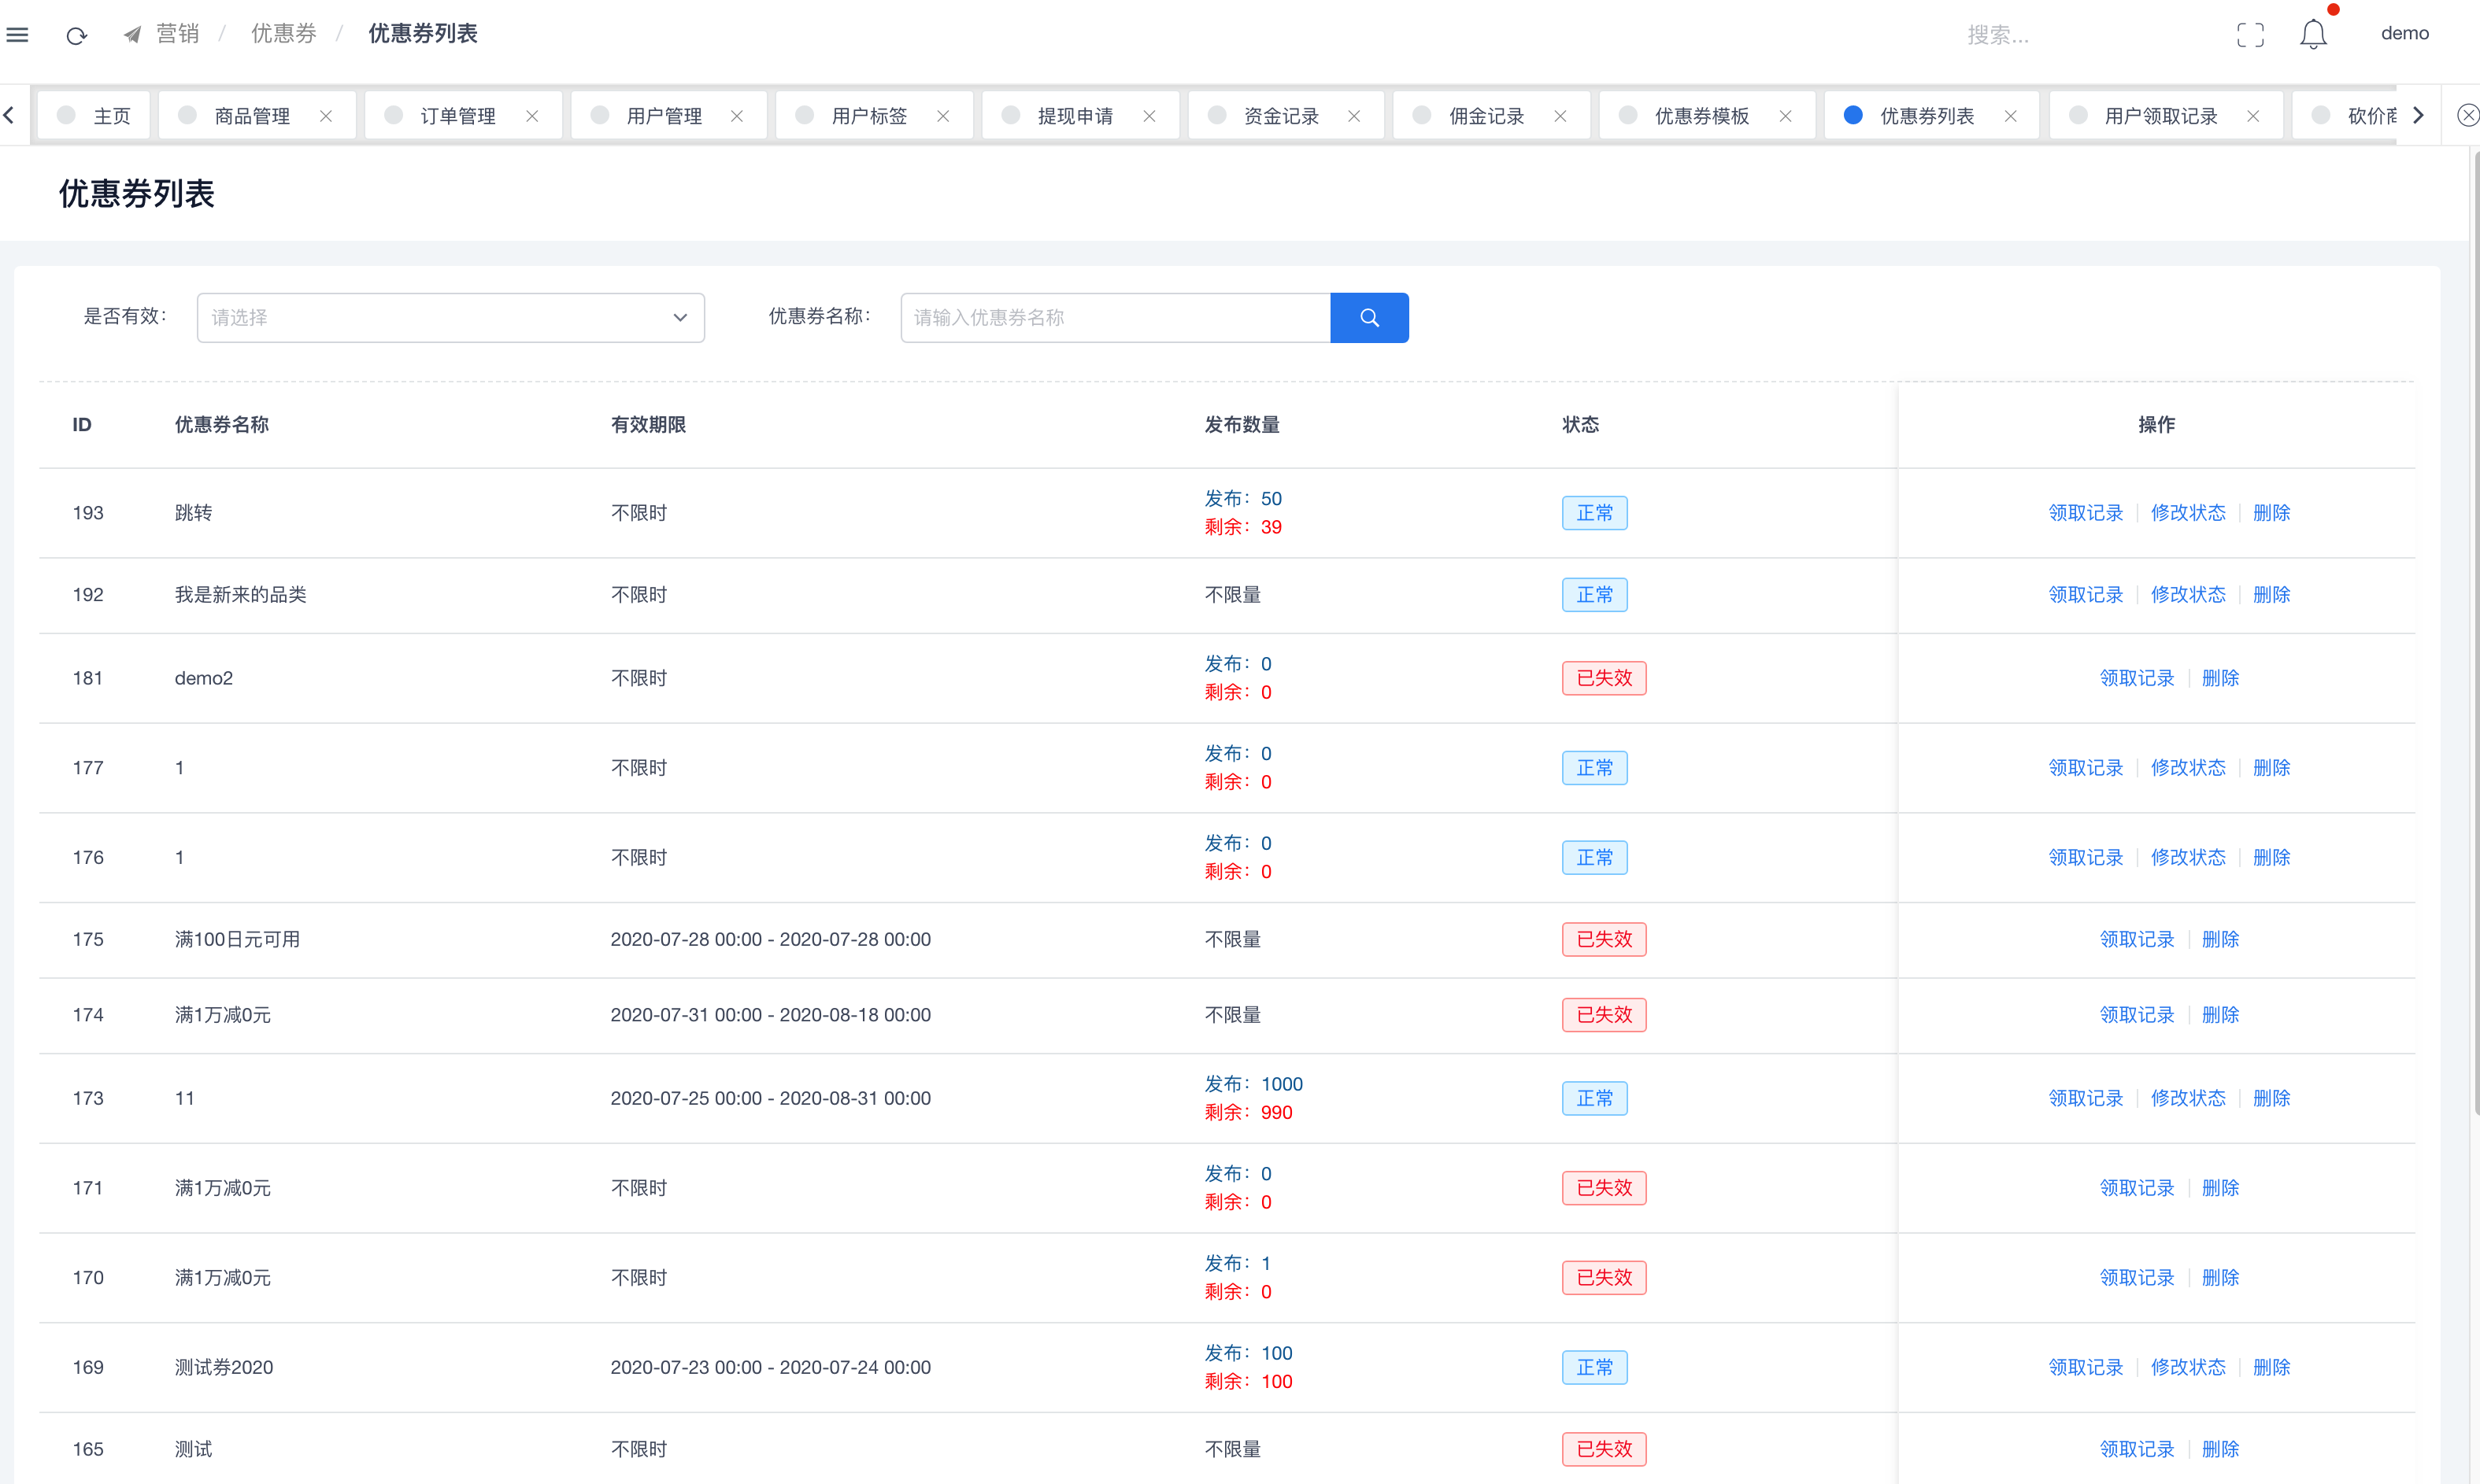
Task: Click the blue search magnifier button
Action: tap(1370, 318)
